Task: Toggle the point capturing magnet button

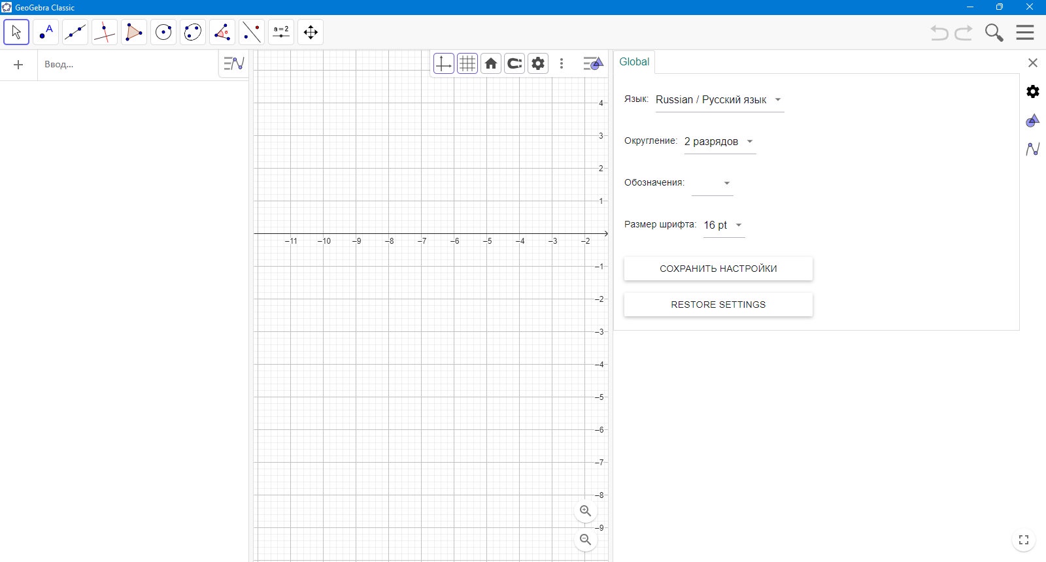Action: pos(515,63)
